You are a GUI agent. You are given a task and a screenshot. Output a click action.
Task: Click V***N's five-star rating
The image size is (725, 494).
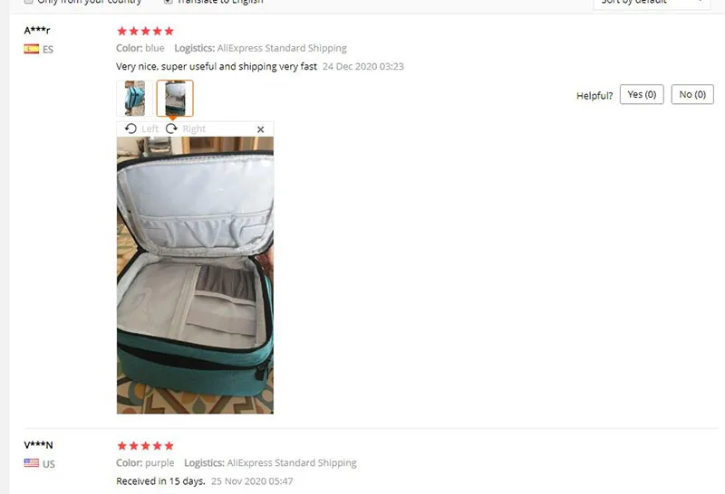(146, 445)
